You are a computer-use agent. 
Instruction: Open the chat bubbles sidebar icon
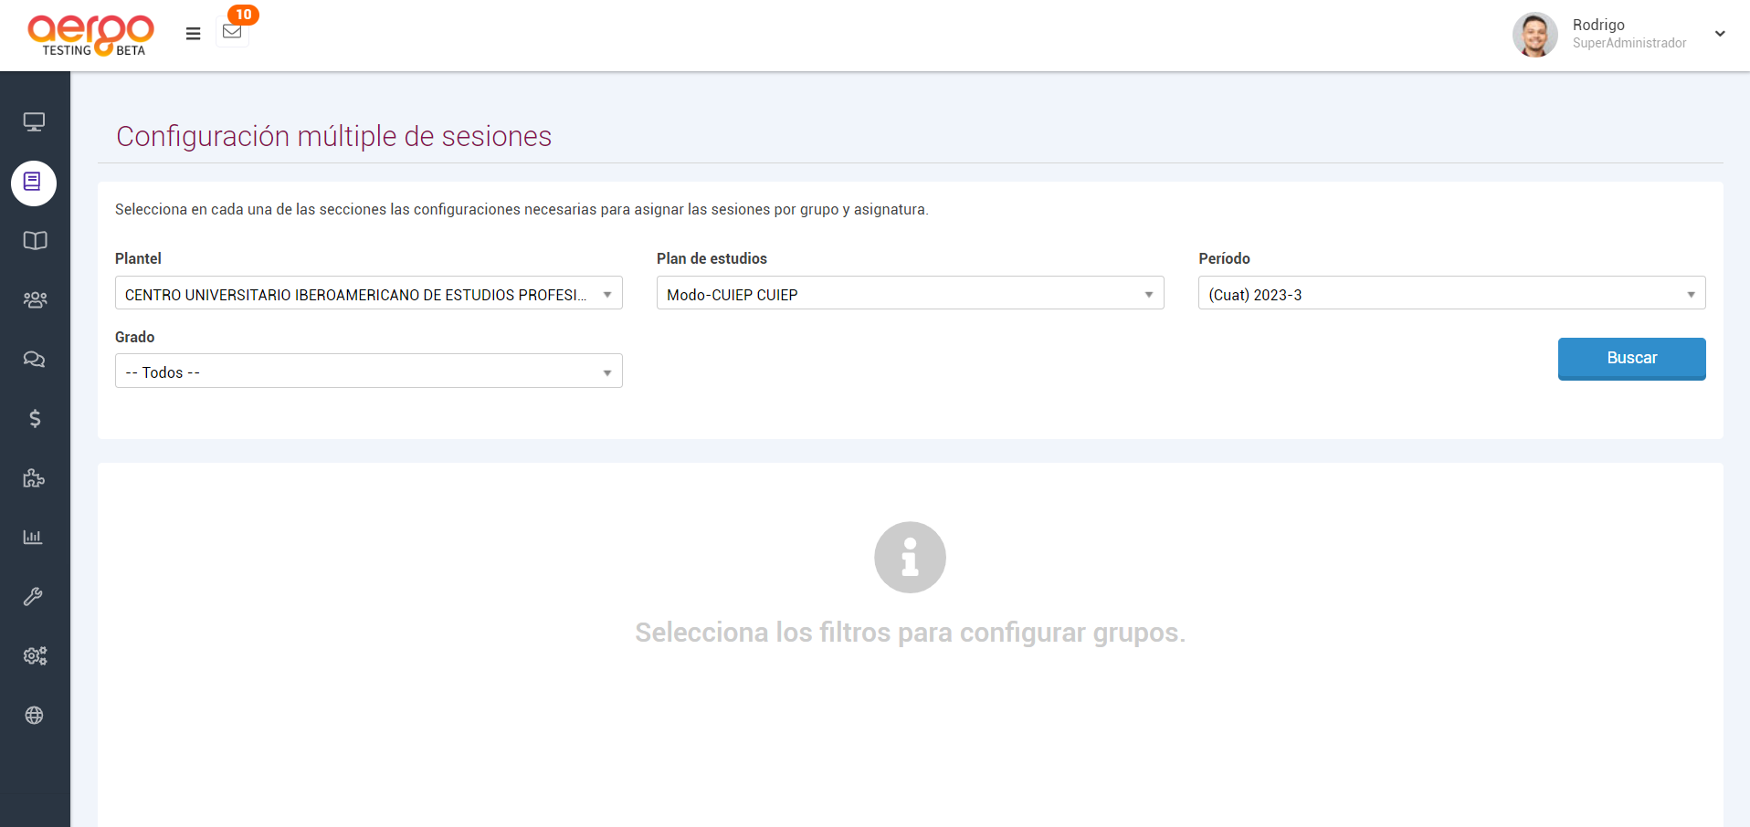point(35,360)
